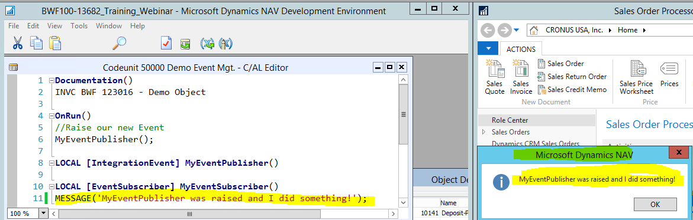Click the info icon in message dialog
Screen dimensions: 693x220
[501, 182]
